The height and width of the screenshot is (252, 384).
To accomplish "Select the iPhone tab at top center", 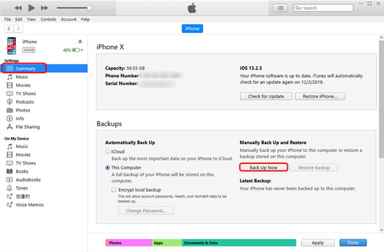I will 192,29.
